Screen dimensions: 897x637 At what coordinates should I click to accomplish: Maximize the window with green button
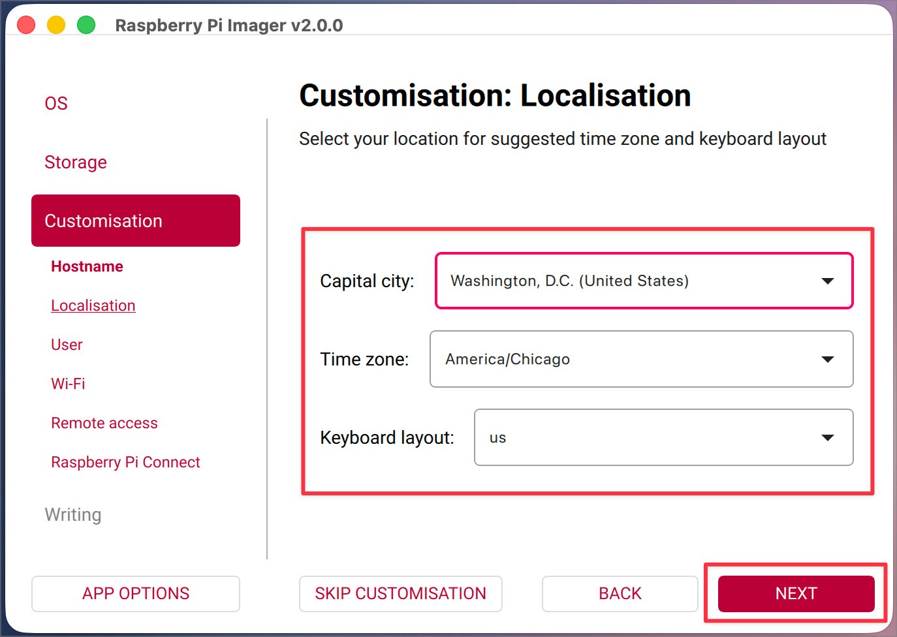coord(86,25)
